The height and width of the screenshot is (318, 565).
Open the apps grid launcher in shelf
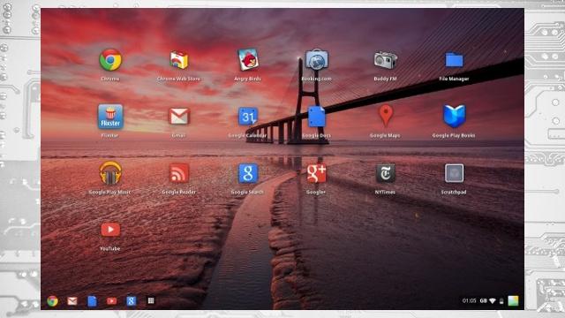pos(151,300)
